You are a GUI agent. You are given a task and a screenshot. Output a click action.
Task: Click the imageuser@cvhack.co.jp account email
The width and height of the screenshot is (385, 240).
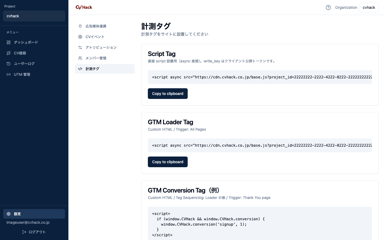pyautogui.click(x=28, y=222)
